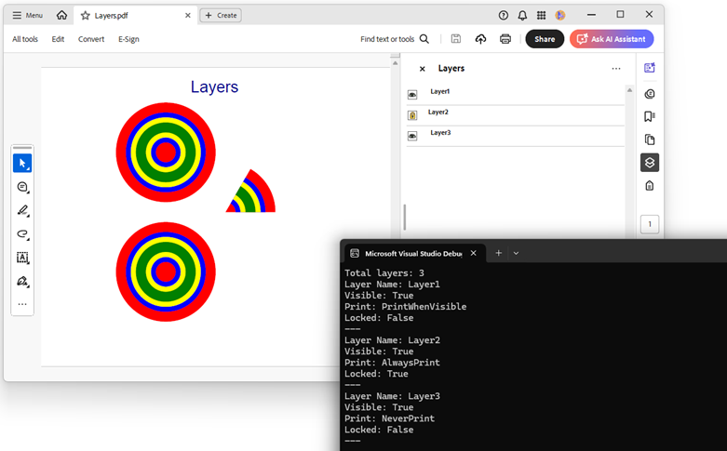Click the Print file icon

click(x=505, y=39)
